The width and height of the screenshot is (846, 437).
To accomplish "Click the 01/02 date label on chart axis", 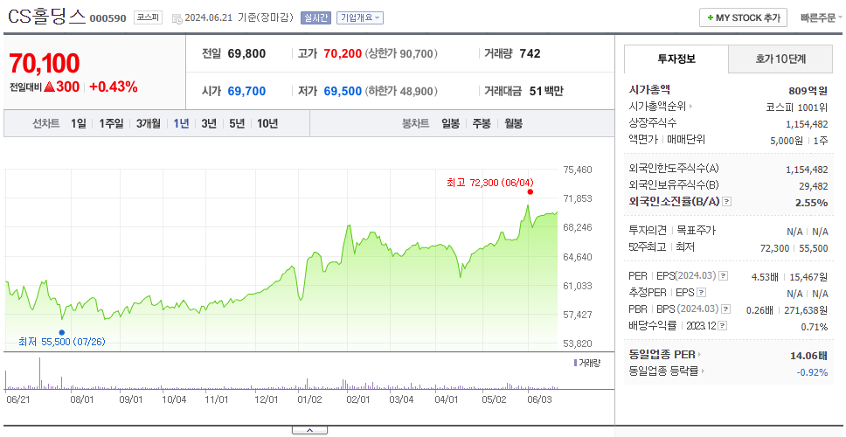I will (309, 399).
